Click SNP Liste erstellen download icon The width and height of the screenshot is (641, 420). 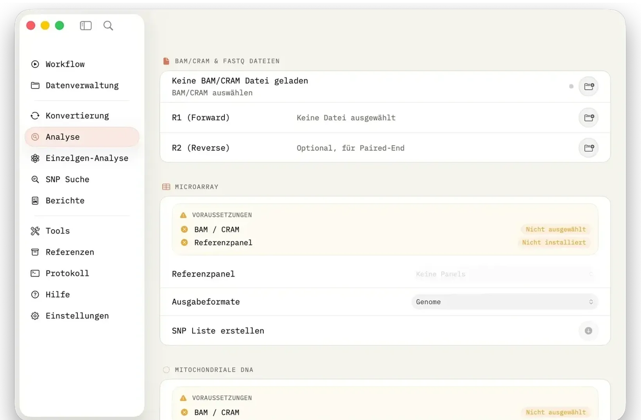point(588,331)
